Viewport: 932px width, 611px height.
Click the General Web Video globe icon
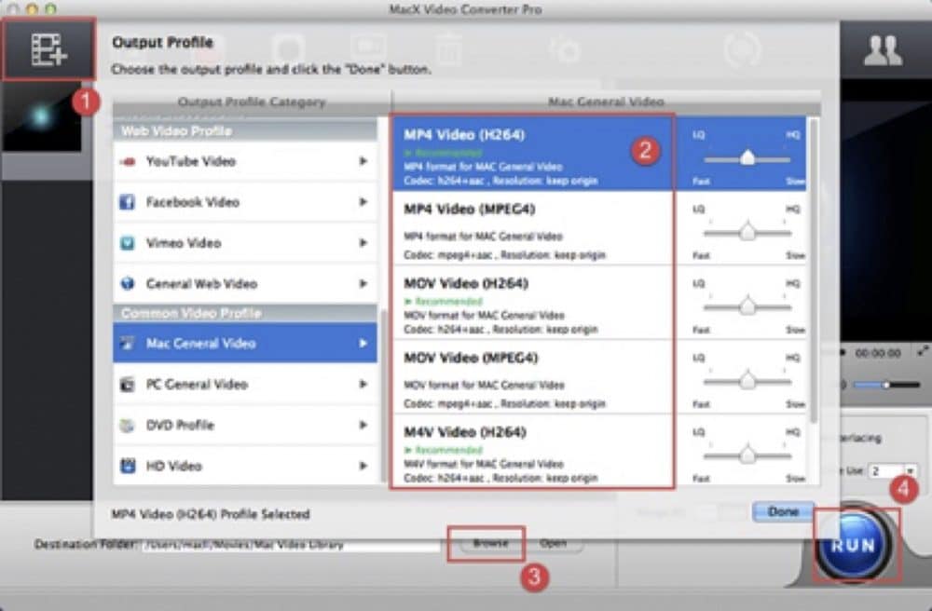[127, 284]
